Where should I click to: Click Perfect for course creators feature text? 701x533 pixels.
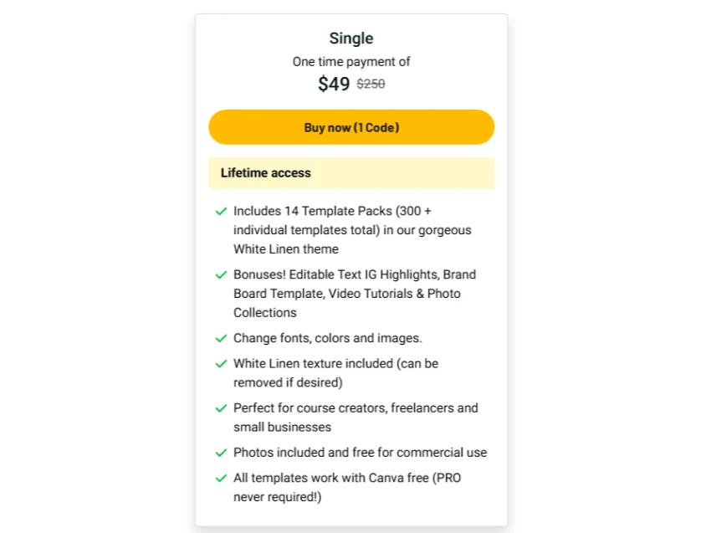click(x=356, y=418)
